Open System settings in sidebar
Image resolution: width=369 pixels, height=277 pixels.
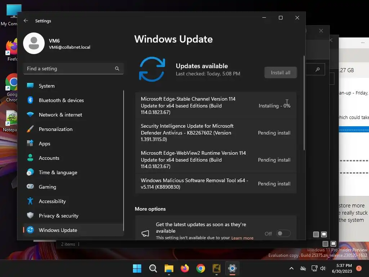[x=73, y=86]
